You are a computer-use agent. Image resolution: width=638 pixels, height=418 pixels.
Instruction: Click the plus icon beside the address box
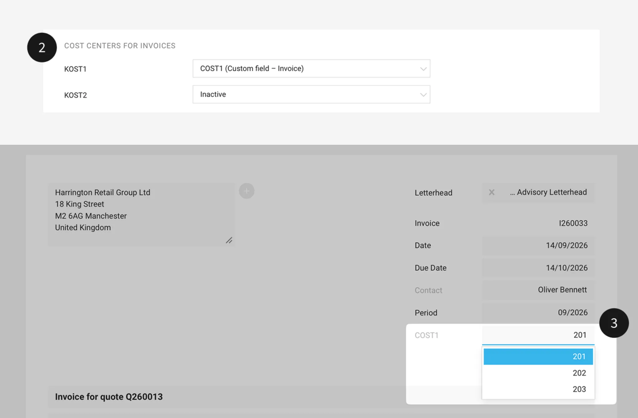click(x=247, y=191)
